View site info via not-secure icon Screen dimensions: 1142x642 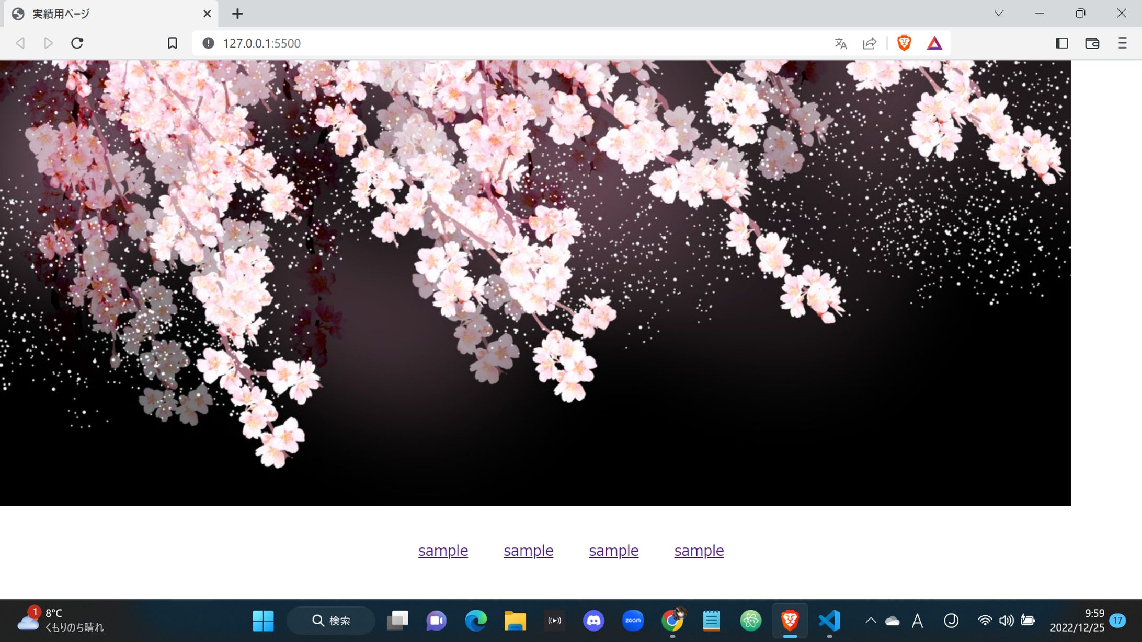click(x=208, y=43)
